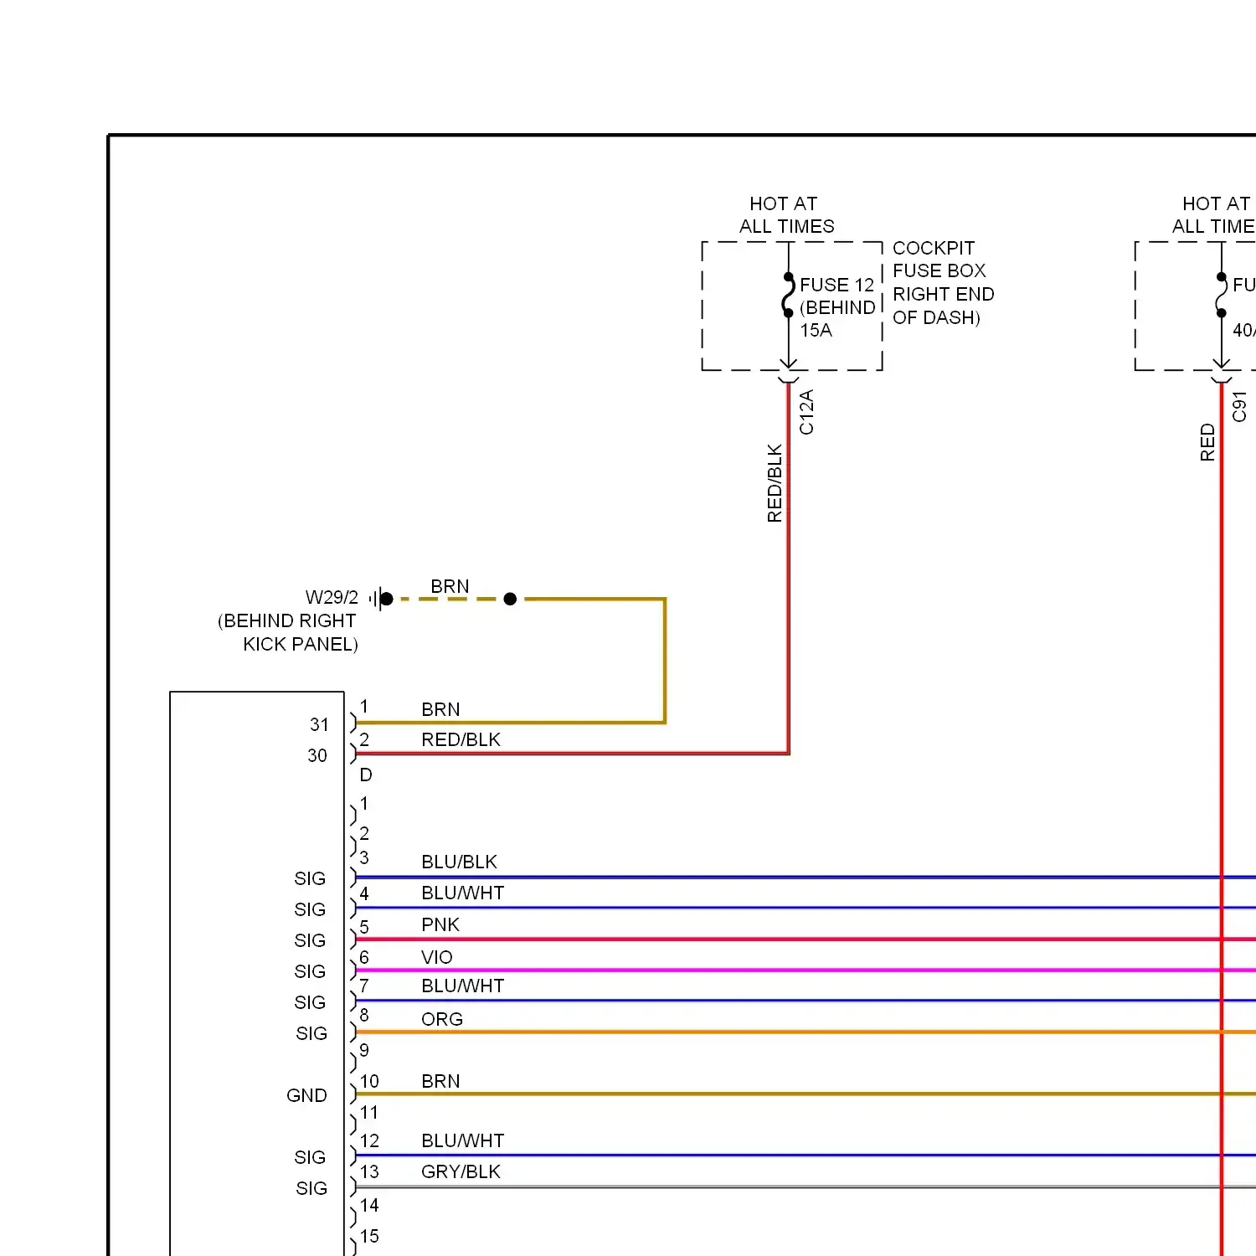Click the BLU/WHT label on pin 12

click(462, 1140)
